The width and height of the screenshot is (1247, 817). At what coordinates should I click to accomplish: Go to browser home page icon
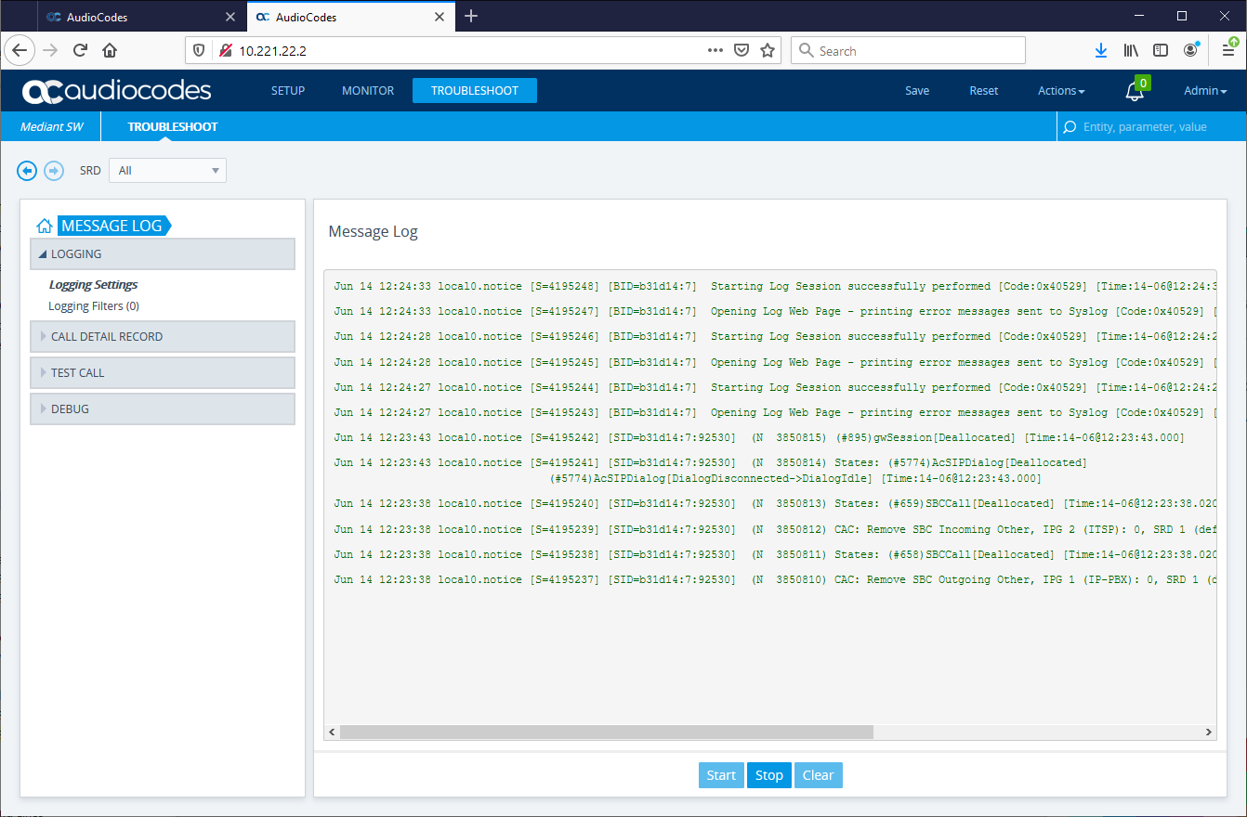pyautogui.click(x=110, y=51)
